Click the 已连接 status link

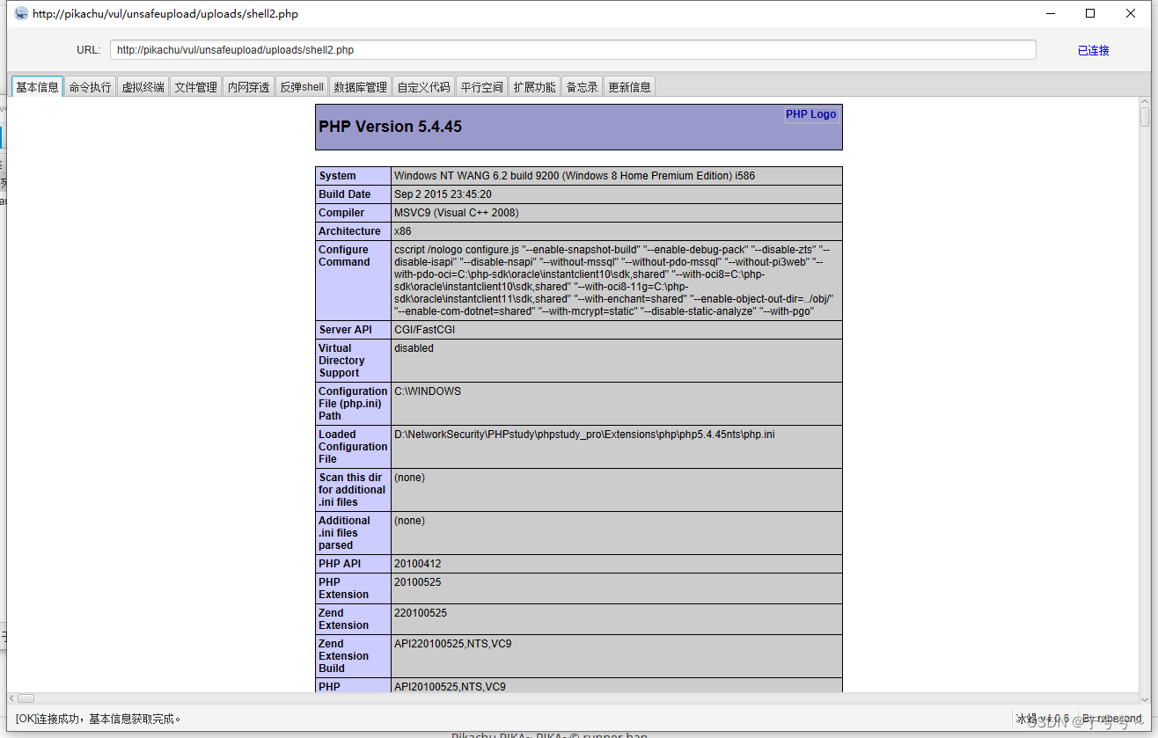(1093, 50)
